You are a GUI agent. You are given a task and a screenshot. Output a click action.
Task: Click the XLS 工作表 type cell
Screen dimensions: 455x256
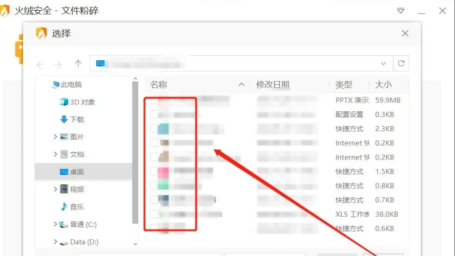point(353,214)
